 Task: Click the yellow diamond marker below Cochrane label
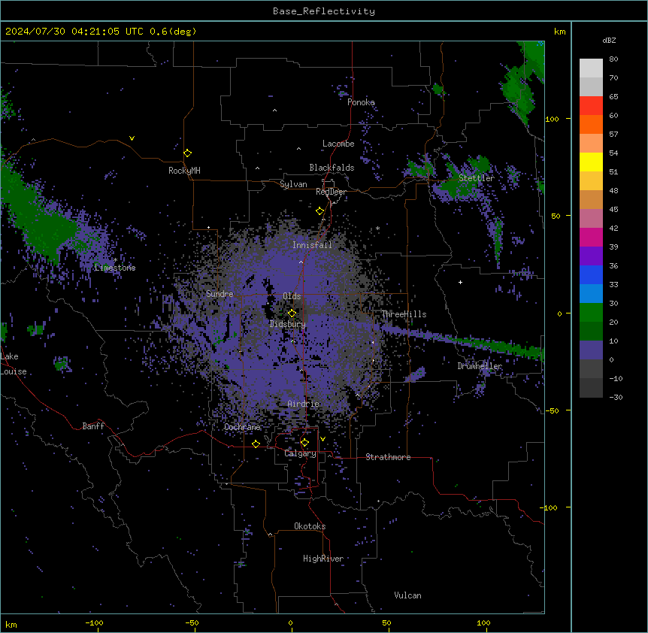256,444
